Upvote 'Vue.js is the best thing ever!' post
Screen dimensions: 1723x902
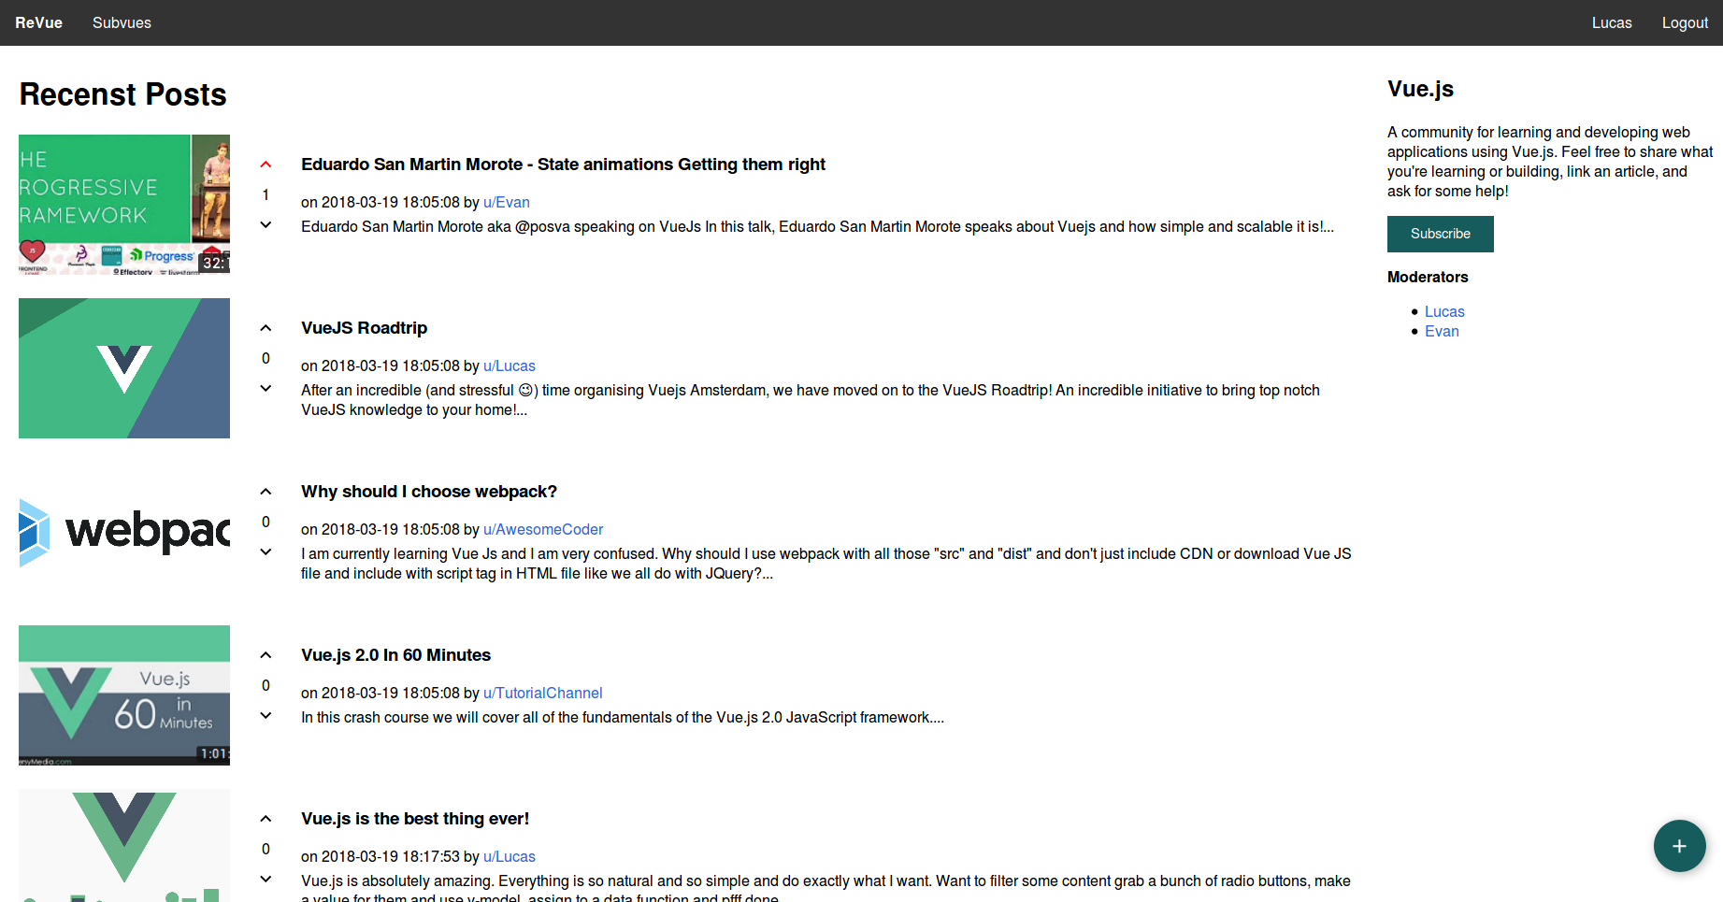[266, 819]
